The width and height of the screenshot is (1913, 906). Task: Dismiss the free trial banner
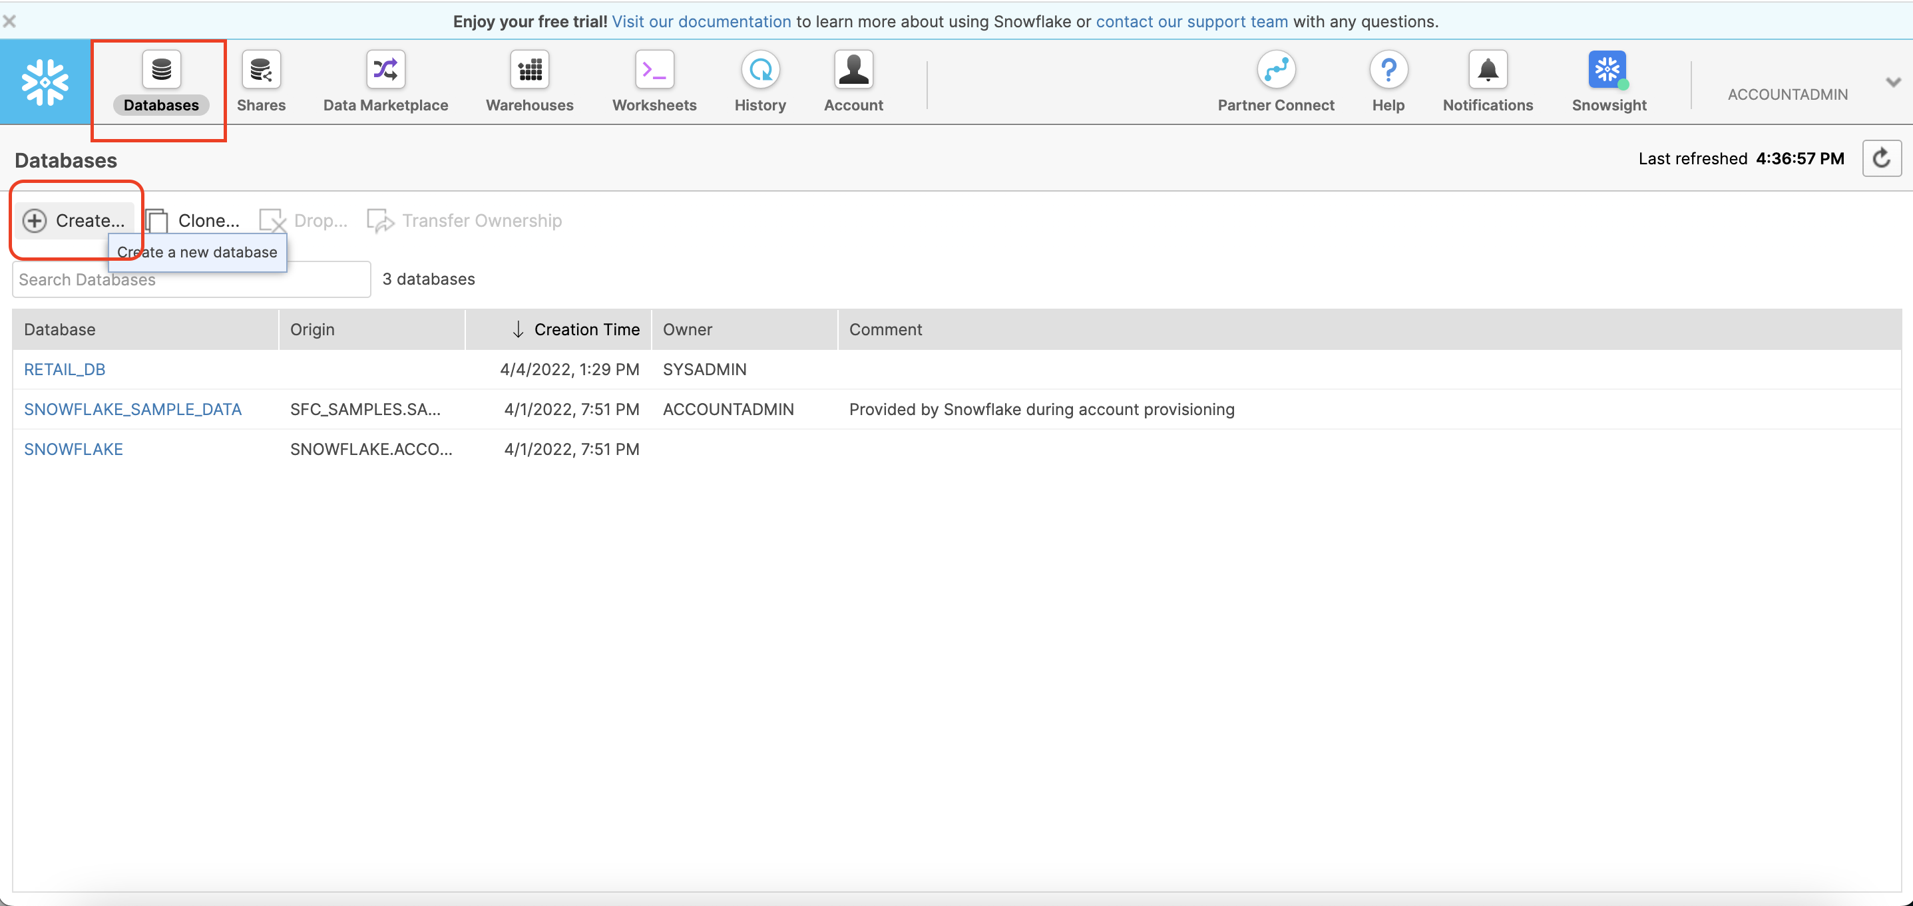10,21
